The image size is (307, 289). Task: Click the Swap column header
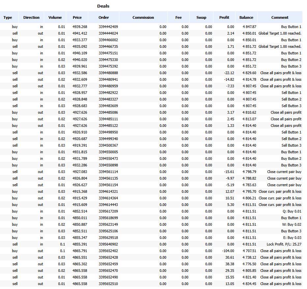pos(201,17)
